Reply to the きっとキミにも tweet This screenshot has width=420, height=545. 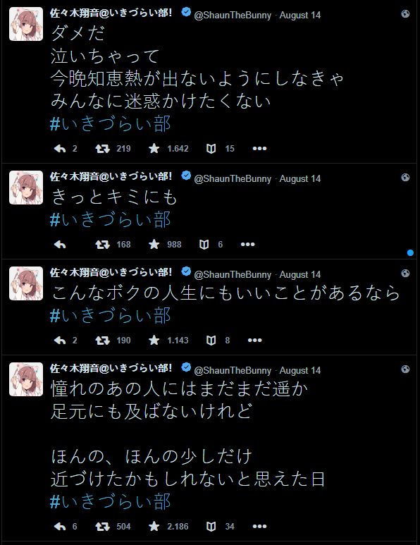tap(60, 245)
